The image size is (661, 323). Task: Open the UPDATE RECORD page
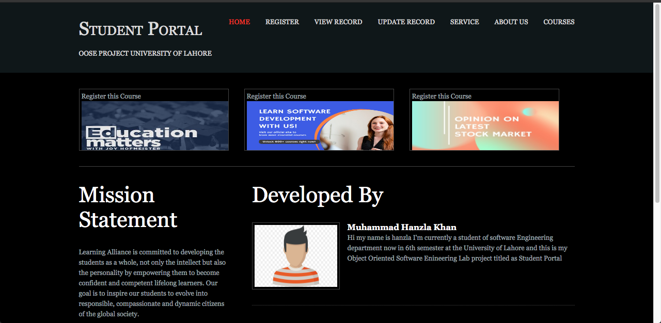click(406, 22)
